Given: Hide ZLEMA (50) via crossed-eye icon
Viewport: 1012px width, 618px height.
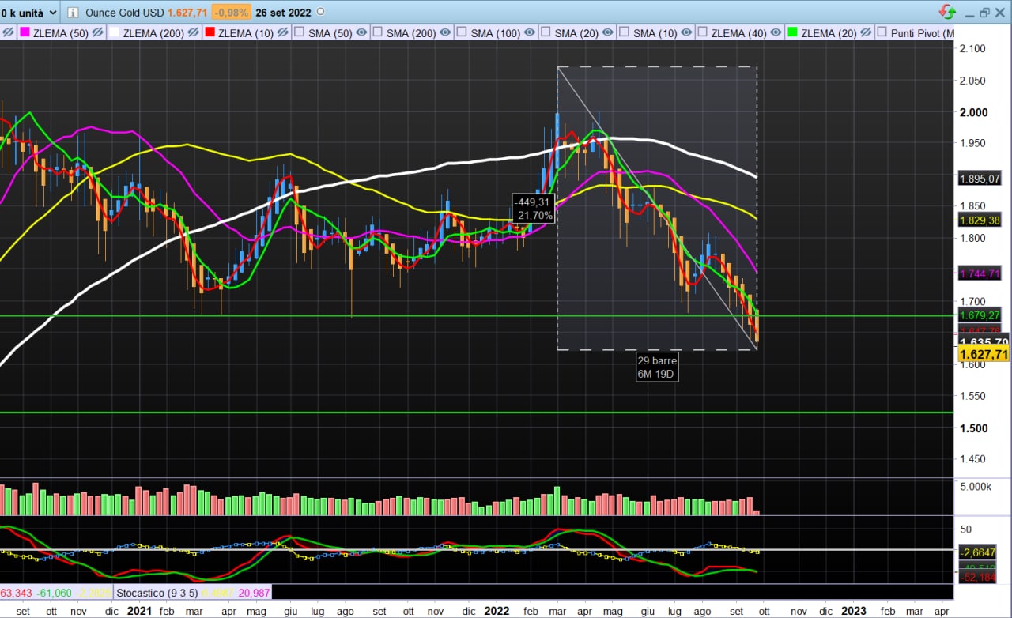Looking at the screenshot, I should pos(98,33).
